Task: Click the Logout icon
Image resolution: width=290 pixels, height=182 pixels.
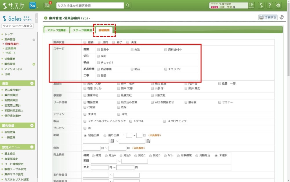Action: [251, 5]
